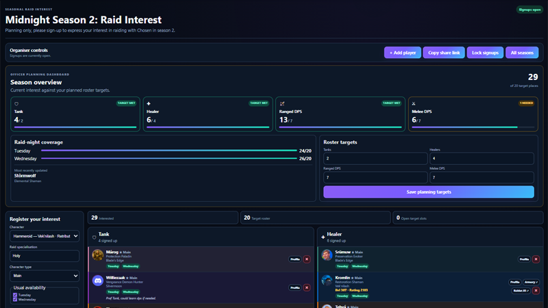Open All seasons
548x308 pixels.
pos(522,53)
